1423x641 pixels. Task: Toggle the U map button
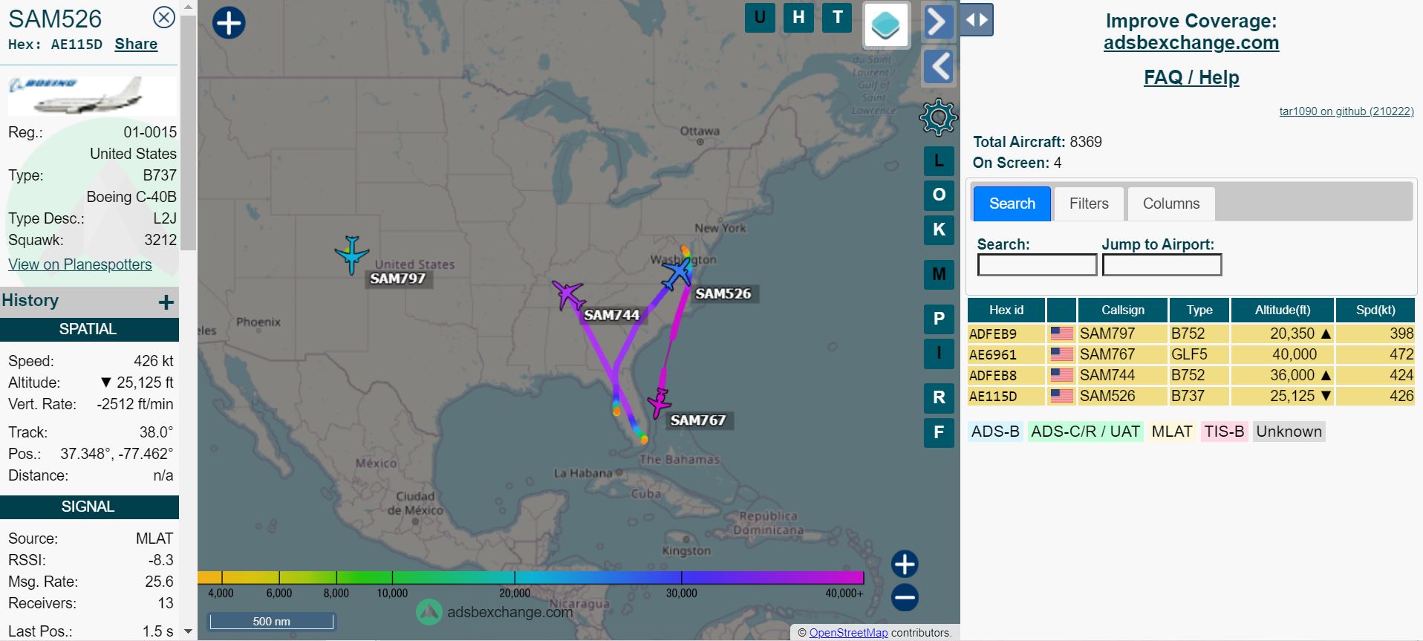point(760,17)
